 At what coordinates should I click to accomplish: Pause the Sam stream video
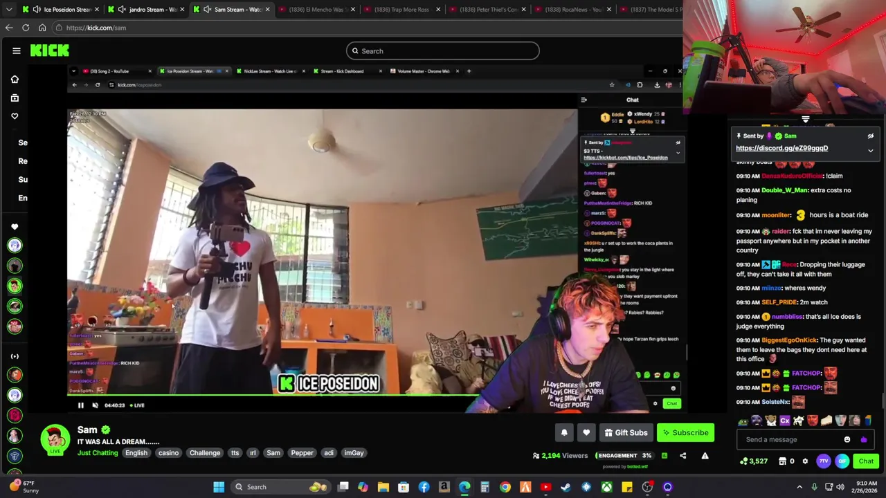[80, 405]
